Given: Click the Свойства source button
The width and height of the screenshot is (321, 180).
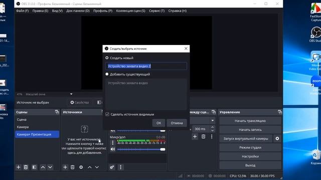Looking at the screenshot, I should (80, 102).
